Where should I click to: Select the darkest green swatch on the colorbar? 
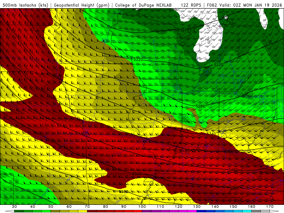coord(19,211)
